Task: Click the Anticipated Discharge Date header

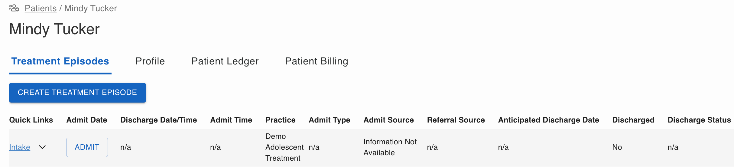Action: pyautogui.click(x=549, y=120)
